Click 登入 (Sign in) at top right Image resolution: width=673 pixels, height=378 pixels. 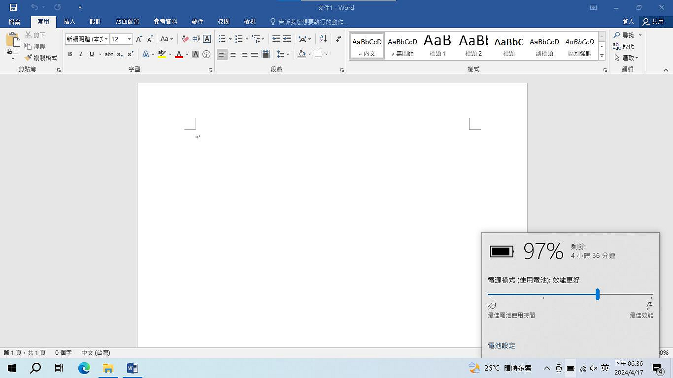(628, 22)
